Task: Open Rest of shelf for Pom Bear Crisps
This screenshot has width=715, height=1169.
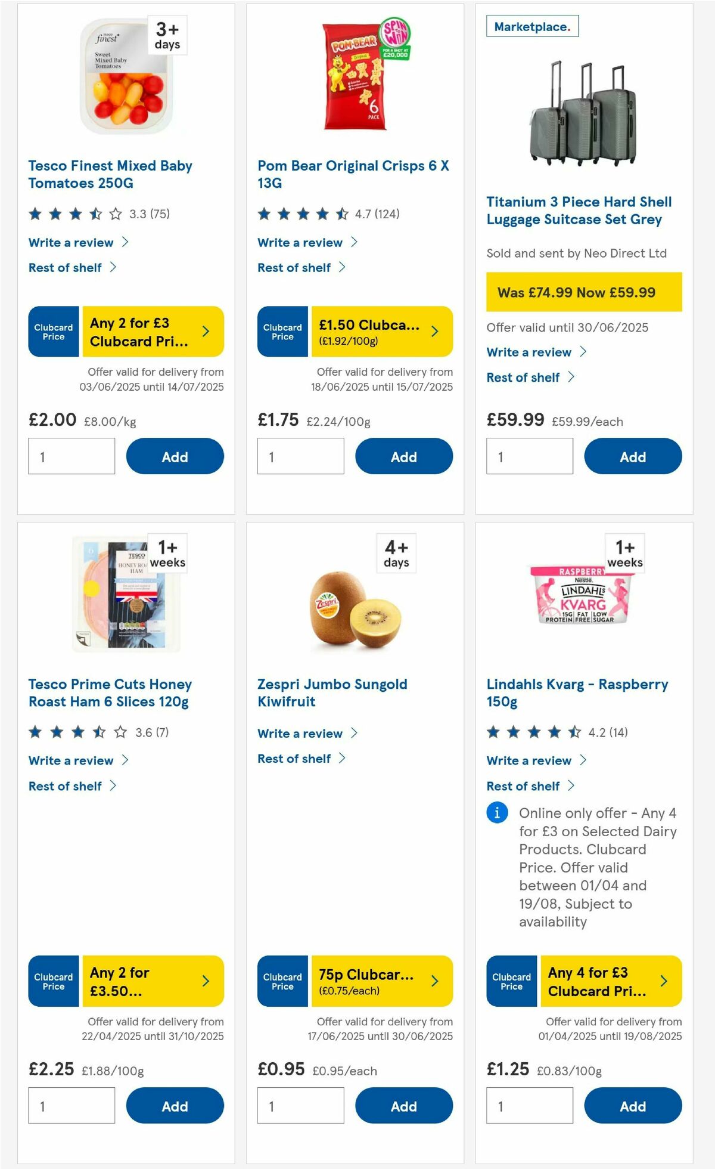Action: coord(296,267)
